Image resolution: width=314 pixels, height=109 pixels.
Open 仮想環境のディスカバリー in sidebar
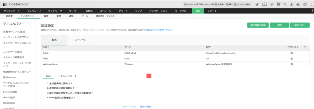tap(17, 72)
